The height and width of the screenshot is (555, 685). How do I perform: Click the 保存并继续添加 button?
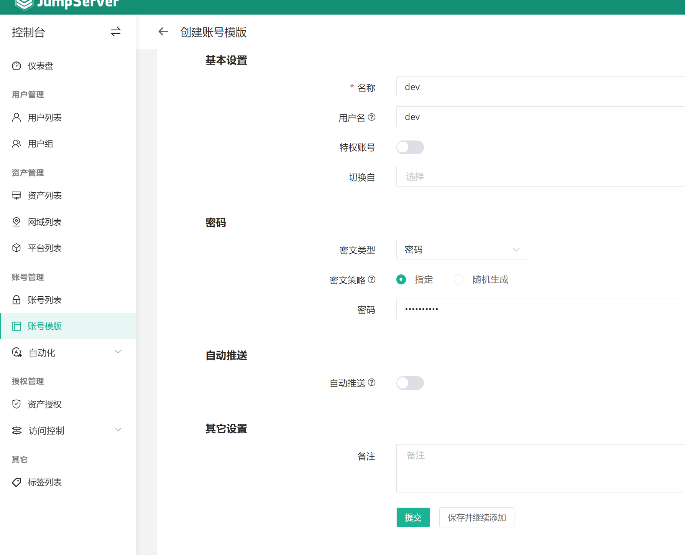pyautogui.click(x=476, y=517)
